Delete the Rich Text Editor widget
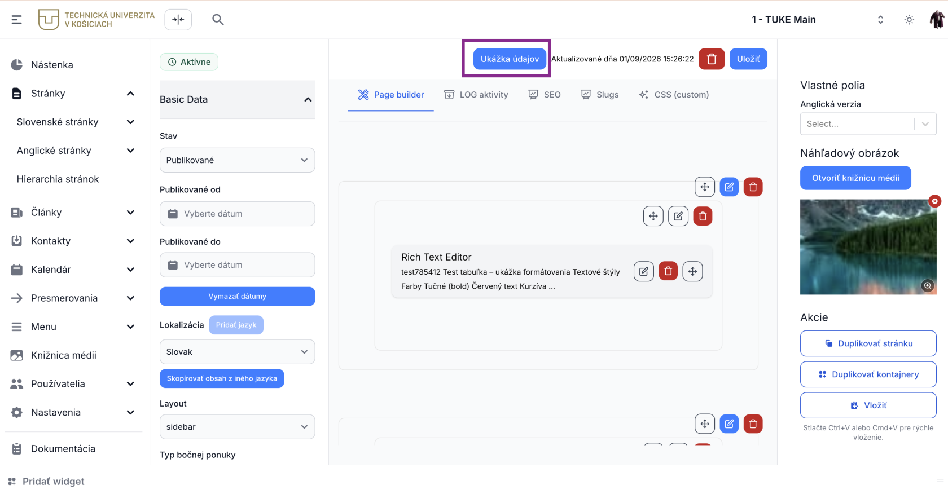The image size is (948, 494). coord(668,271)
